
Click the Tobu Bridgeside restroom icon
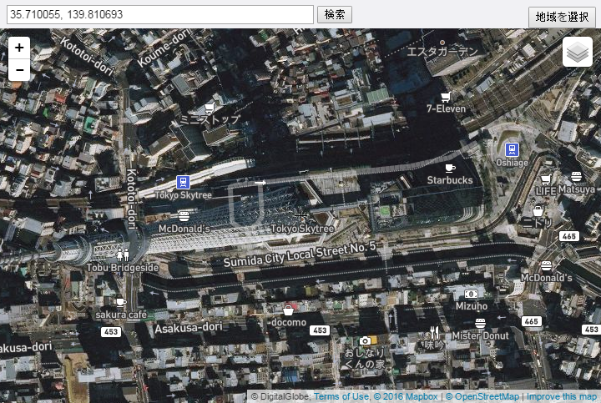(x=123, y=254)
